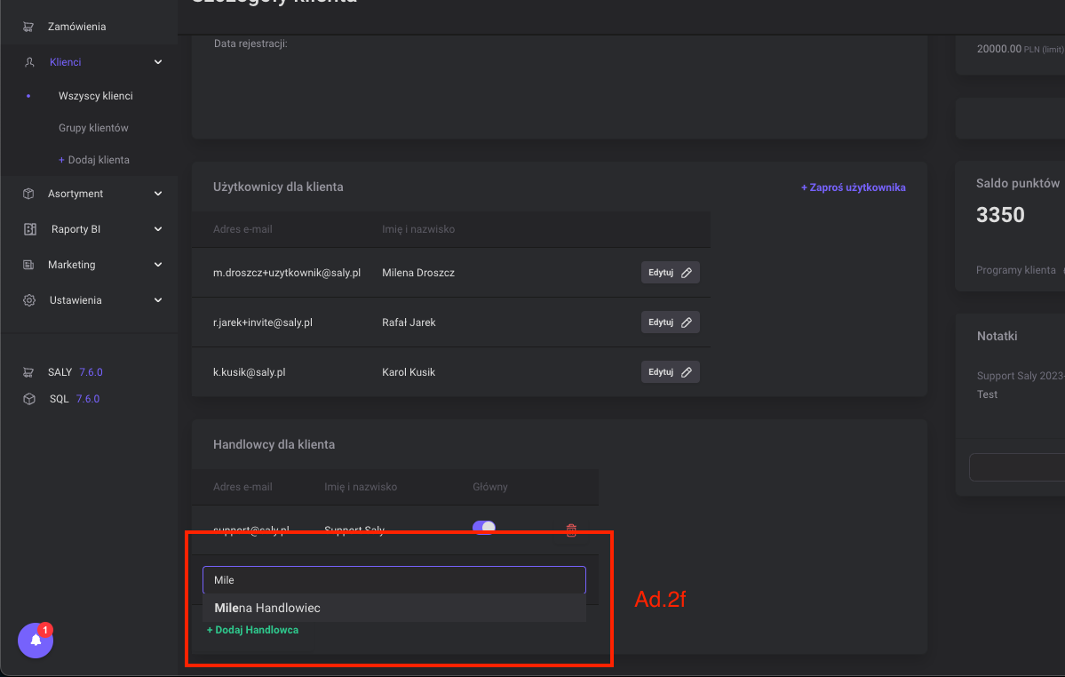Click the Raporty BI icon
Screen dimensions: 1065x677
pos(29,229)
